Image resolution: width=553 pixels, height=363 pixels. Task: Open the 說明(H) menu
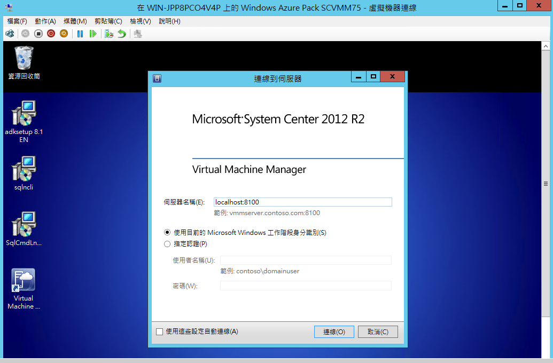tap(169, 21)
